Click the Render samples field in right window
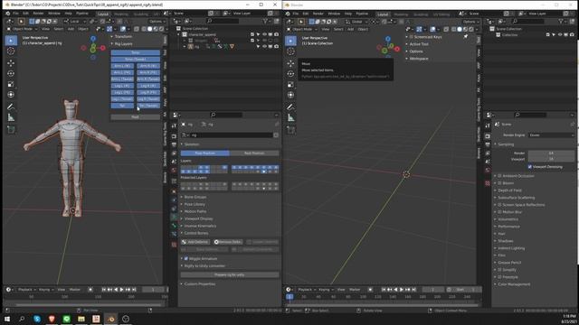Screen dimensions: 579x325 (551, 153)
